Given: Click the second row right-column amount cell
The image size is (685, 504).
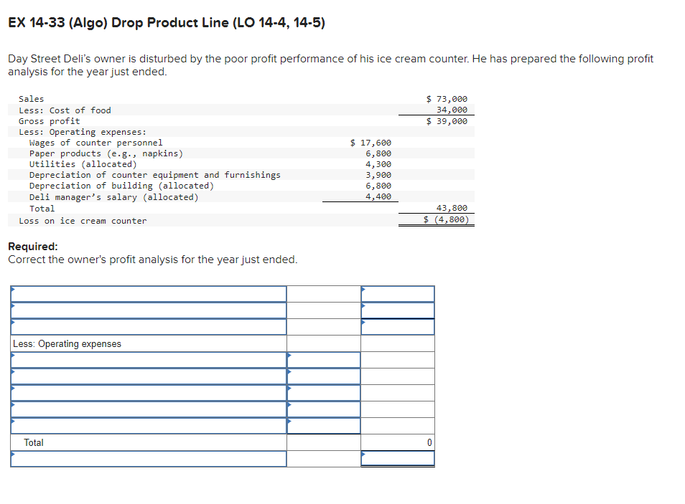Looking at the screenshot, I should tap(398, 310).
